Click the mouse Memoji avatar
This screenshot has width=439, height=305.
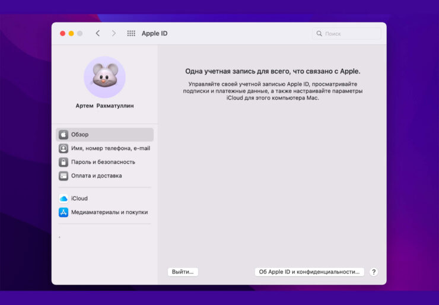(105, 77)
